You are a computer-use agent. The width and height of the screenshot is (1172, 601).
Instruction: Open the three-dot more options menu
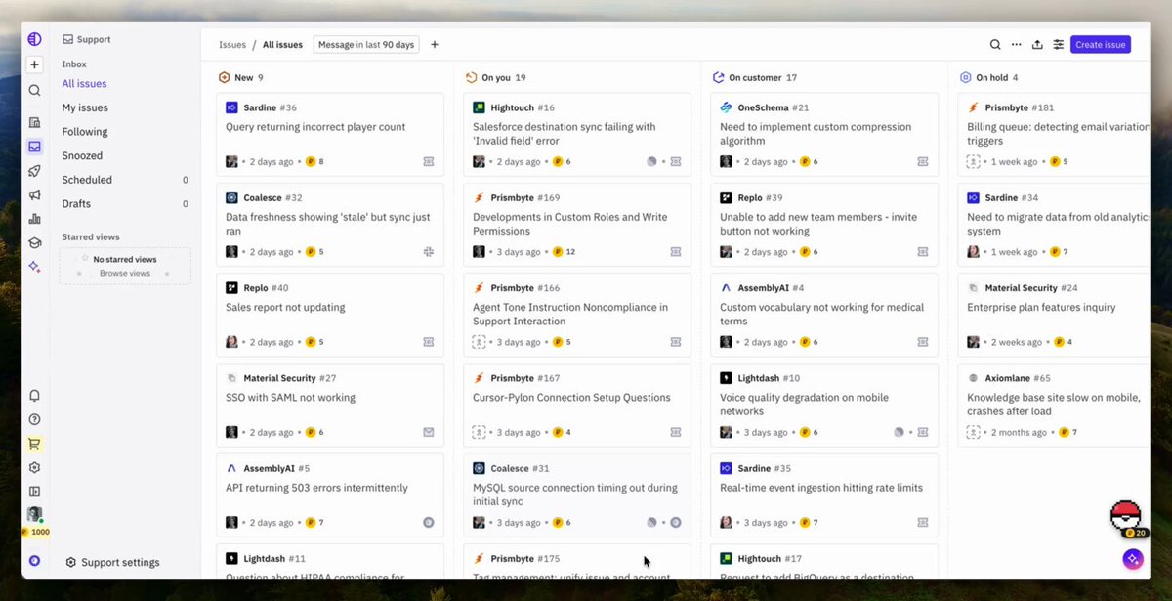(x=1016, y=44)
